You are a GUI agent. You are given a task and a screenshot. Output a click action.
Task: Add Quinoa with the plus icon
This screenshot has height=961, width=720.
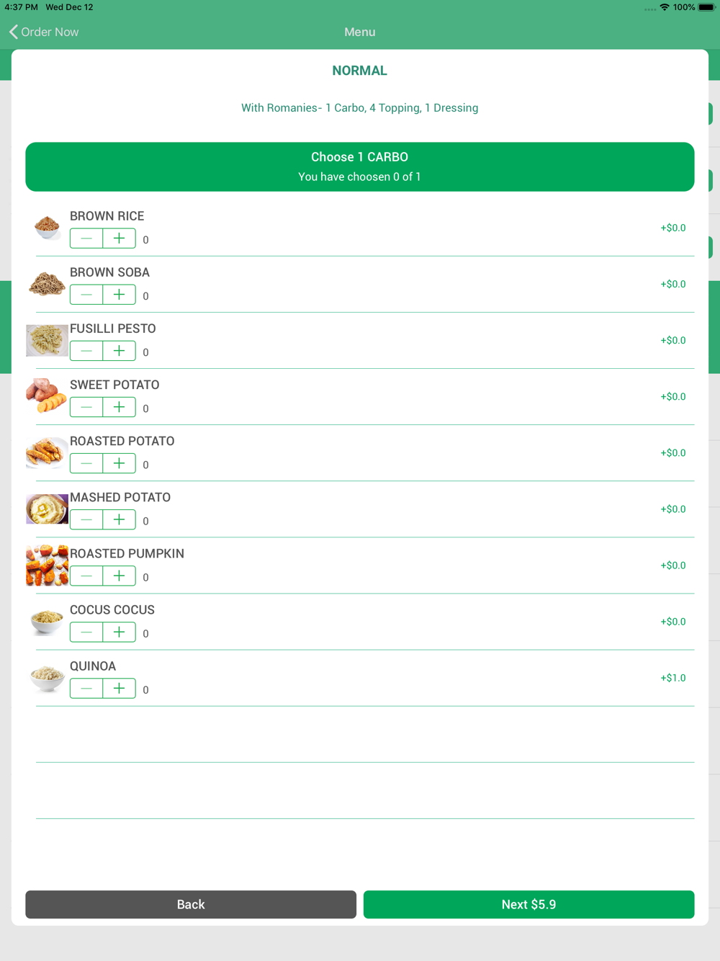[120, 688]
